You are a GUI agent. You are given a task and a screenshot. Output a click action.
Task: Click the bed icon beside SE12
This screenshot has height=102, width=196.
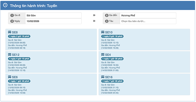pos(10,54)
